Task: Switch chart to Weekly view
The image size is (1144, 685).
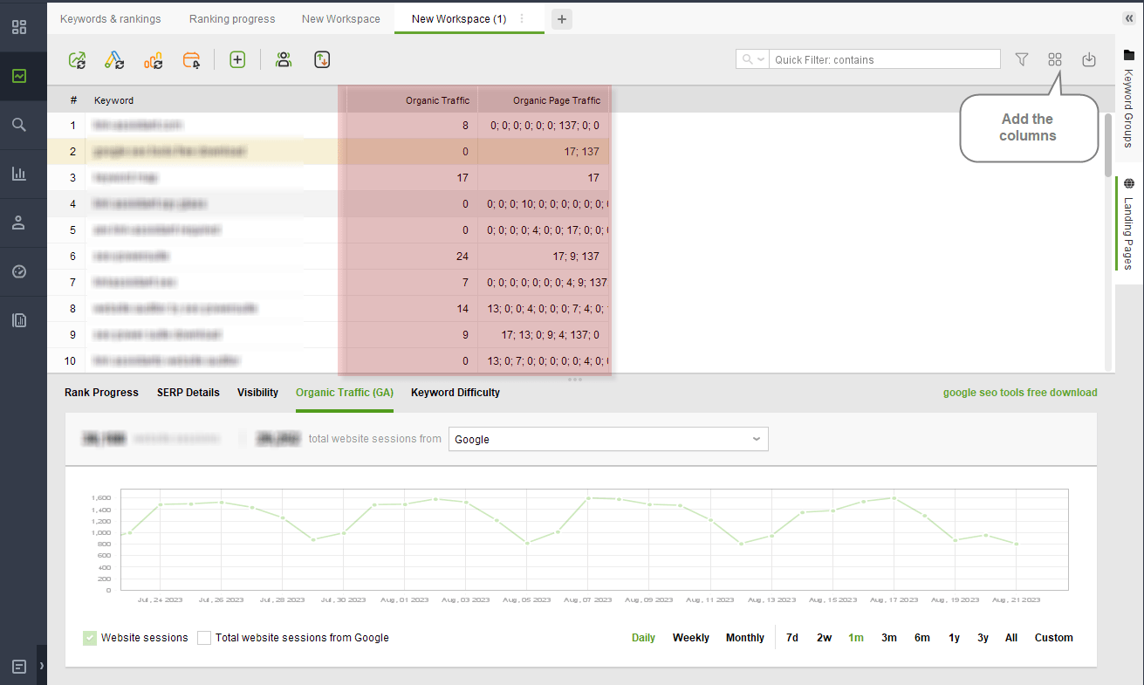Action: coord(691,638)
